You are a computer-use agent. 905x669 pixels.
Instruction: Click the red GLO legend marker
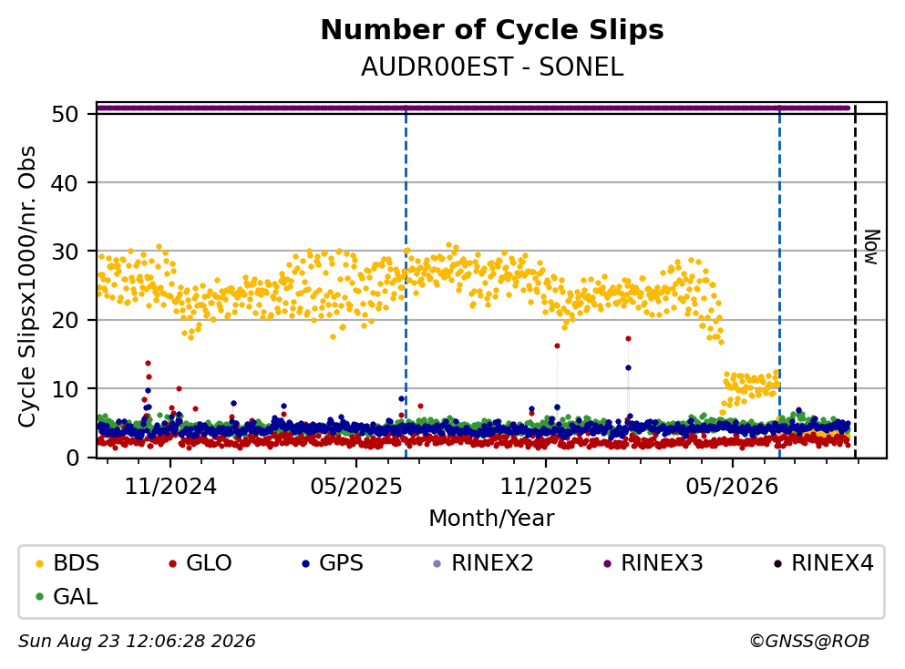point(172,563)
